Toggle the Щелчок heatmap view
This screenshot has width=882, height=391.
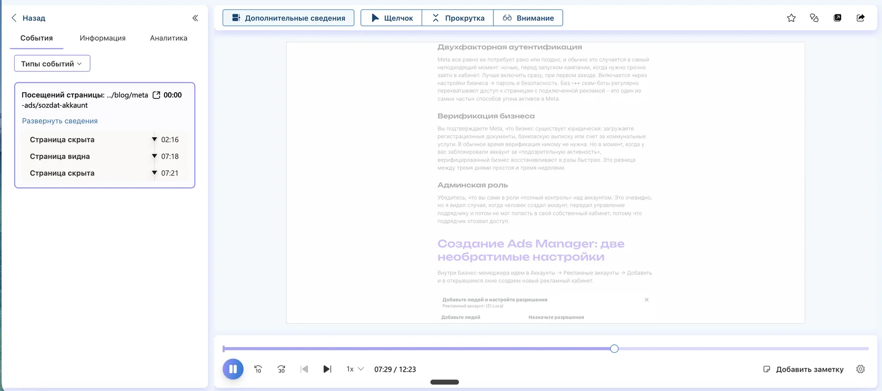391,18
